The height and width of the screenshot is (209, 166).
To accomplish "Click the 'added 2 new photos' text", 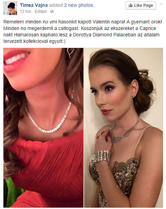I will 72,5.
